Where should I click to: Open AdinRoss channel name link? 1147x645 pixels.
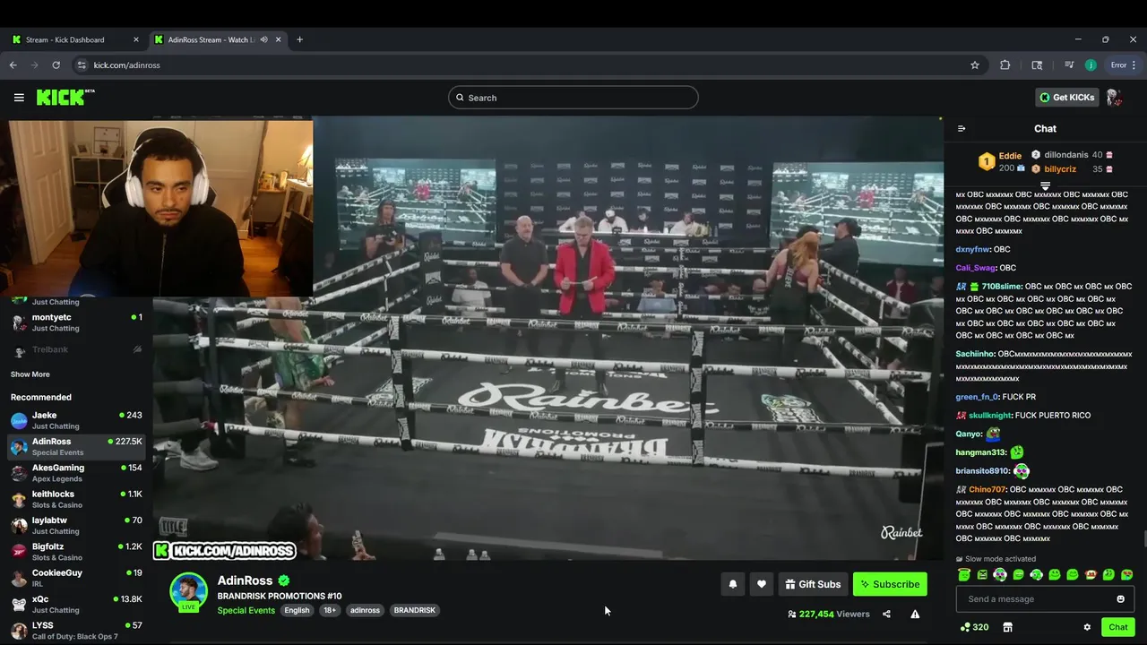click(245, 580)
